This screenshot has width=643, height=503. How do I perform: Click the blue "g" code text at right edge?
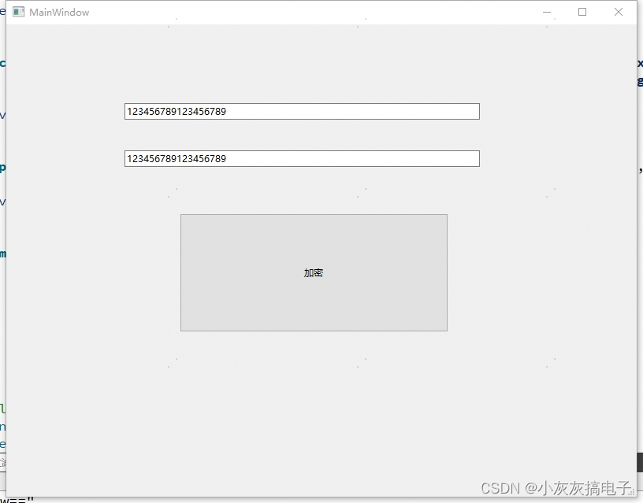tap(638, 81)
